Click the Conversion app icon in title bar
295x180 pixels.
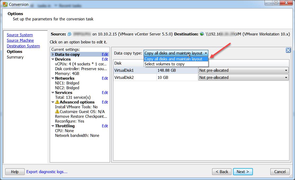coord(5,4)
